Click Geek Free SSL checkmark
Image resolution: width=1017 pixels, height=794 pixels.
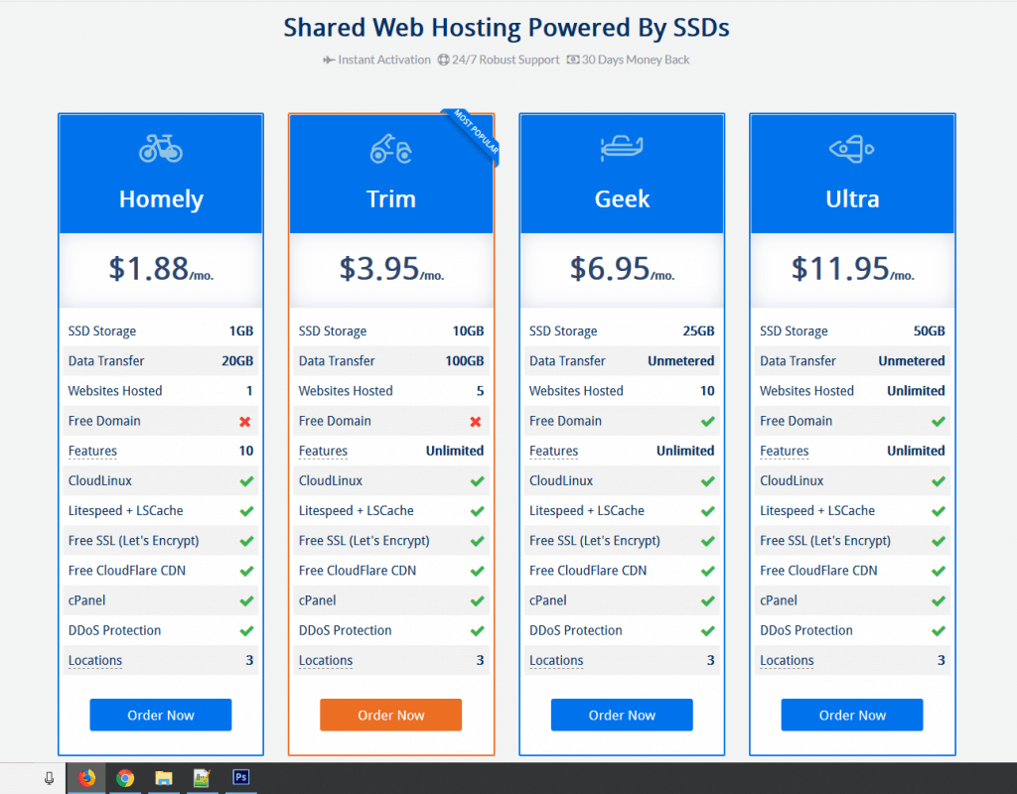click(707, 541)
